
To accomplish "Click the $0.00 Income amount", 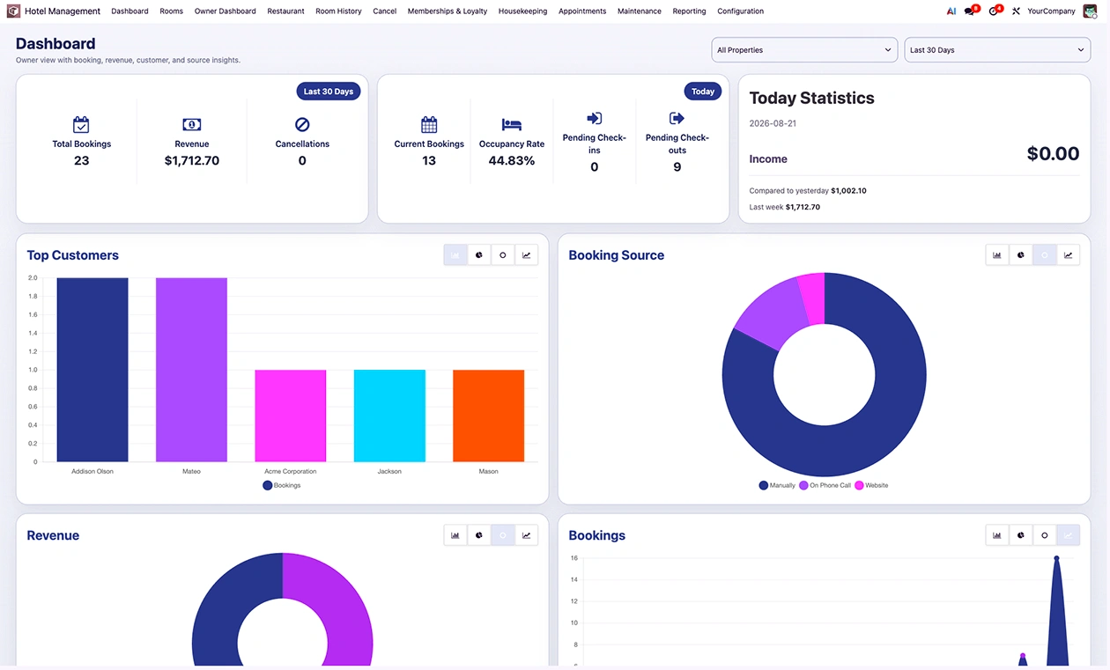I will 1053,154.
